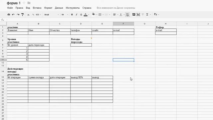
Task: Toggle the wrap text button
Action: (x=127, y=15)
